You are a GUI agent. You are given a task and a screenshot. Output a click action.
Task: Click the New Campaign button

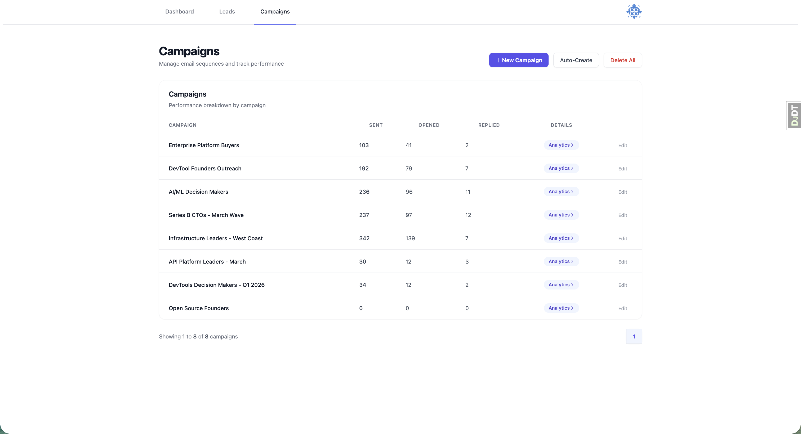[519, 60]
